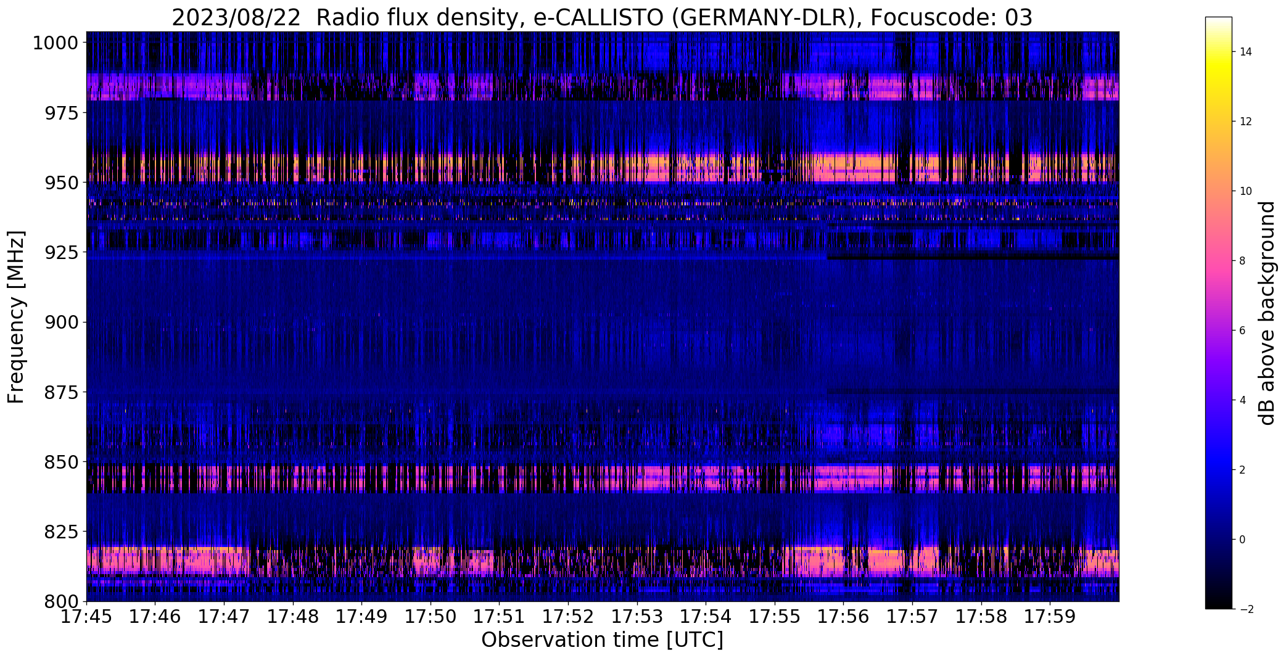Click the colorbar tick value 8
Image resolution: width=1286 pixels, height=658 pixels.
pyautogui.click(x=1243, y=261)
